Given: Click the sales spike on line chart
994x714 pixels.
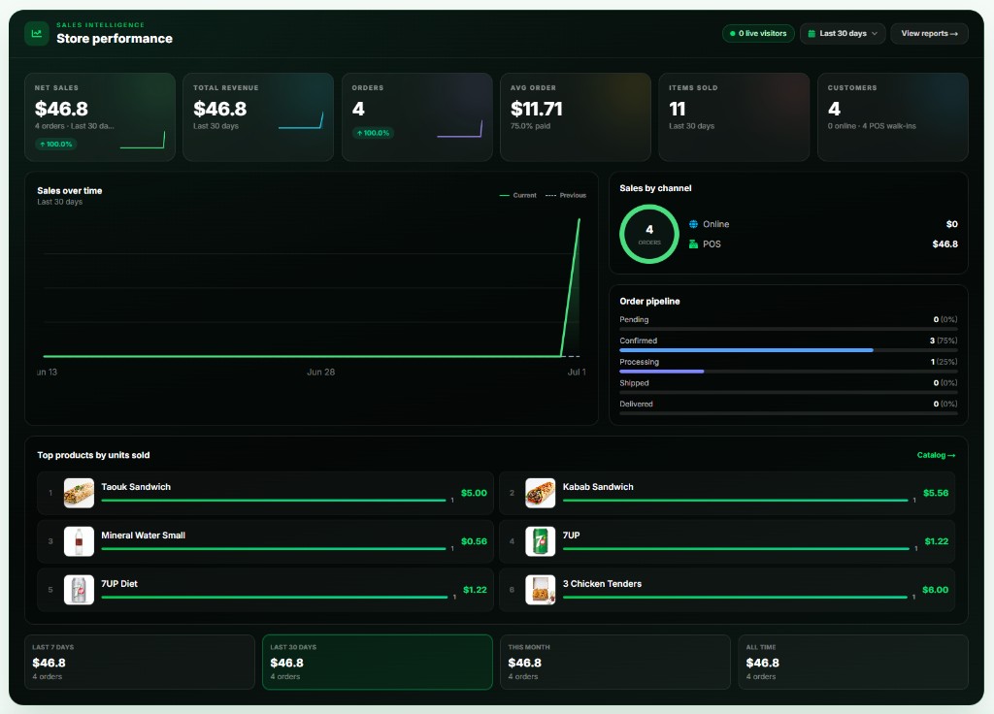Looking at the screenshot, I should coord(571,287).
